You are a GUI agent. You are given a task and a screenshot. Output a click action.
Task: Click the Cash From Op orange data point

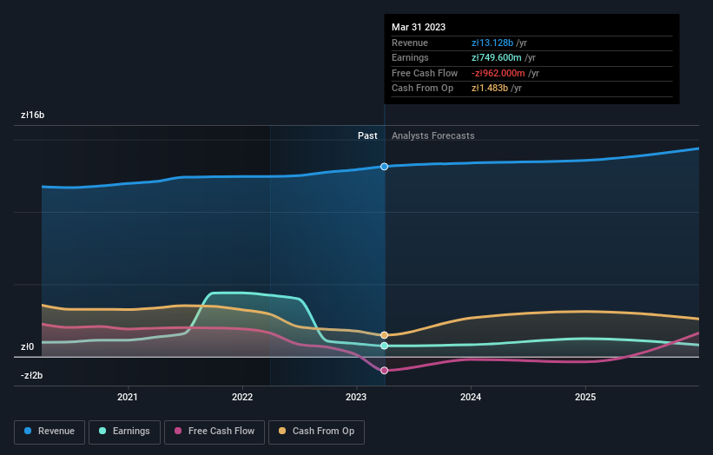[x=384, y=335]
